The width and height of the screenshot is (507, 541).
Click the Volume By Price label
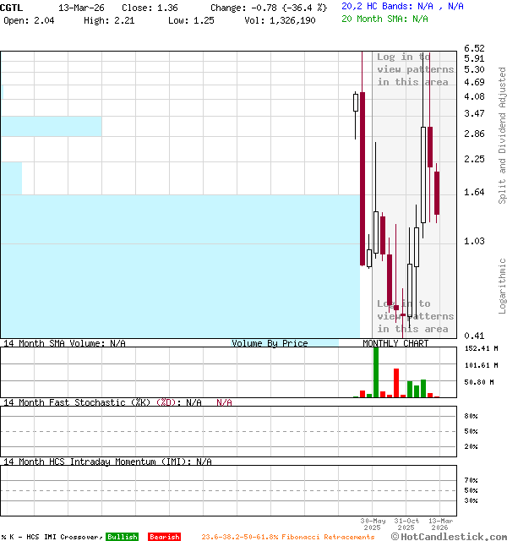coord(270,343)
